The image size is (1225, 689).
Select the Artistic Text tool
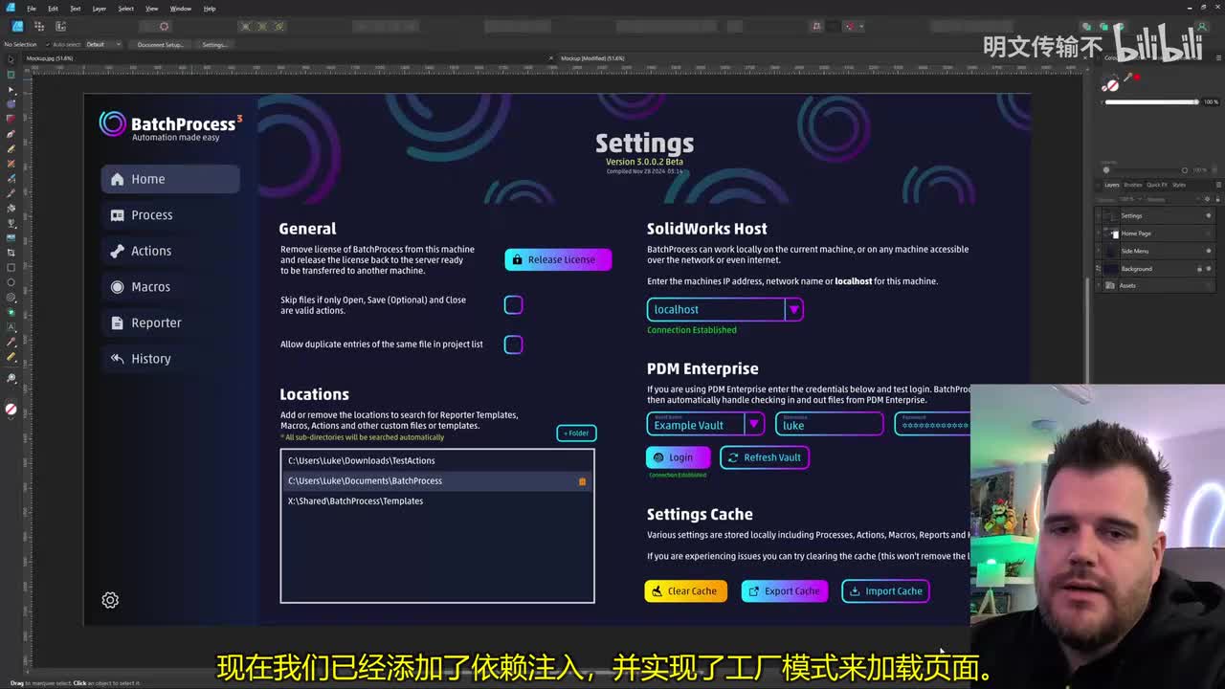pos(11,327)
